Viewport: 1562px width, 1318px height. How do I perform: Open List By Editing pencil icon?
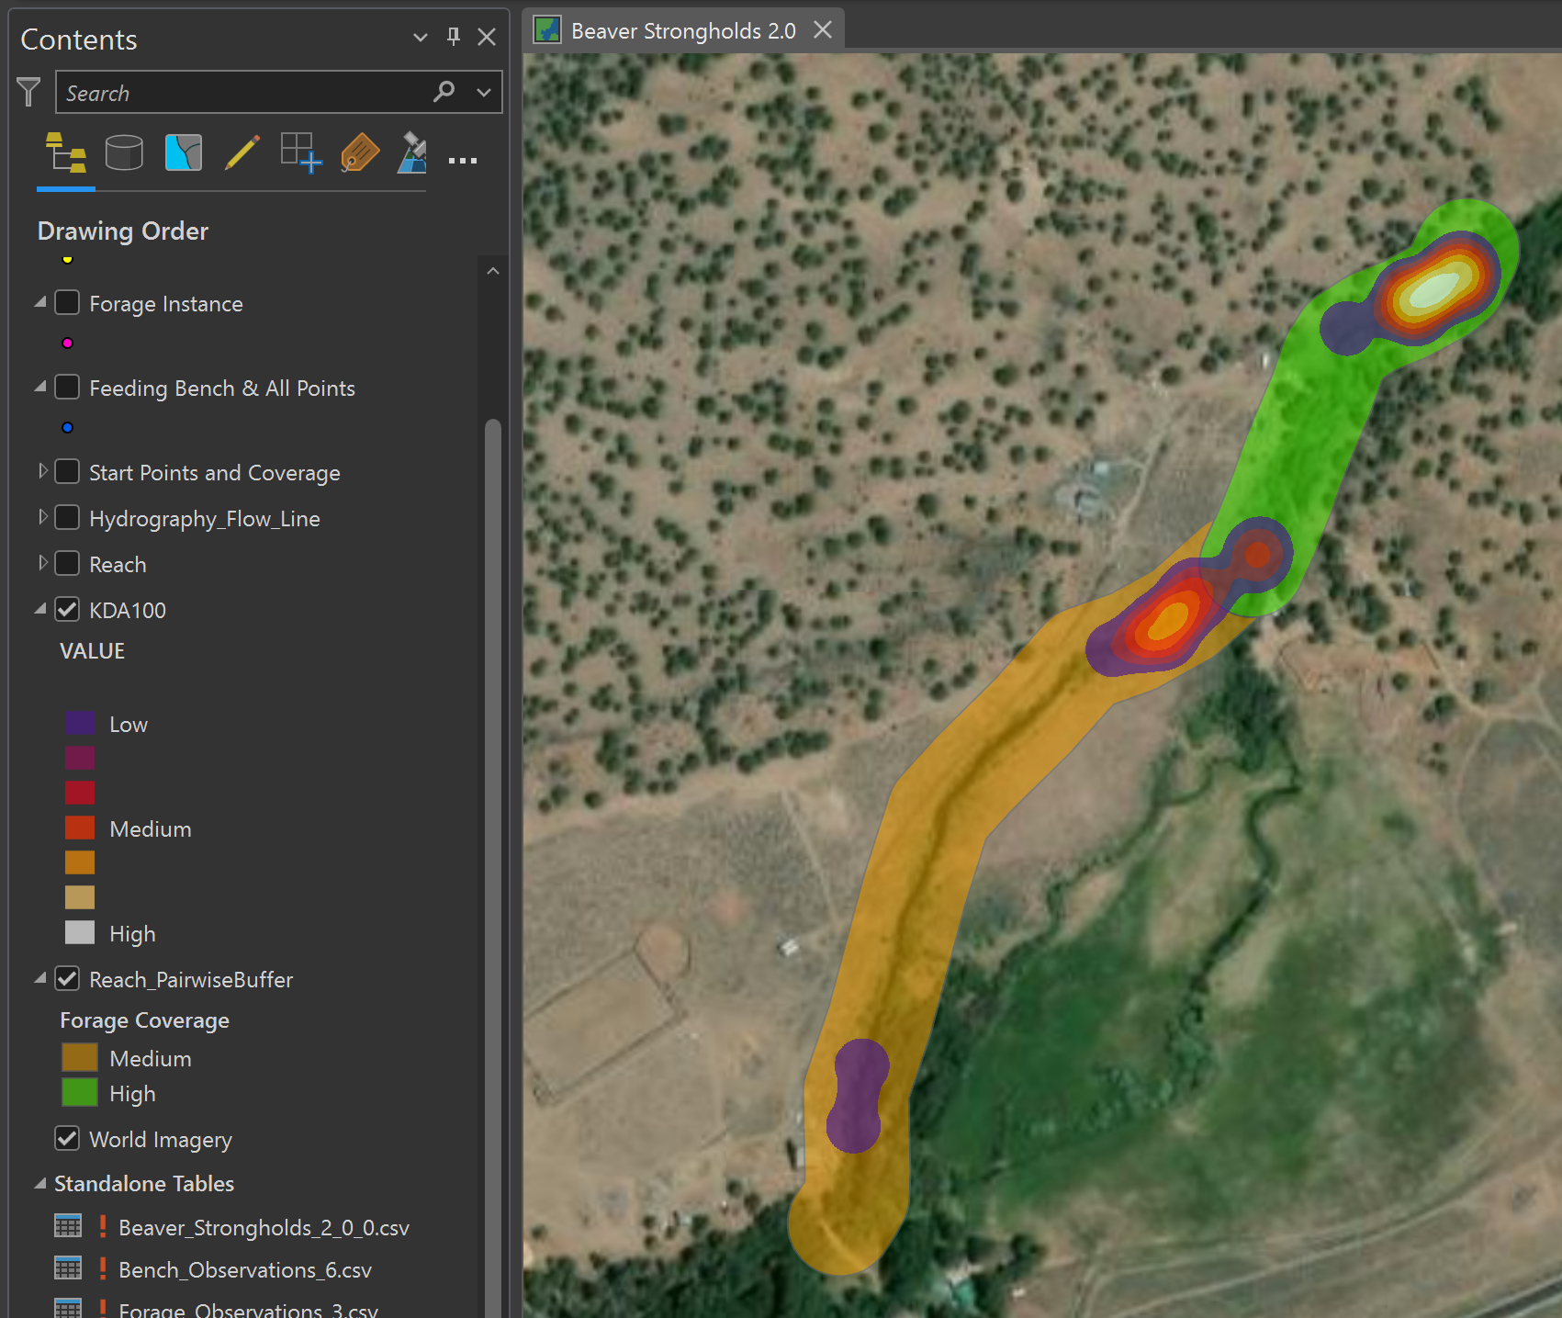(242, 152)
